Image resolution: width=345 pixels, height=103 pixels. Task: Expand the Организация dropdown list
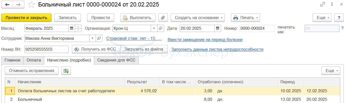[154, 28]
